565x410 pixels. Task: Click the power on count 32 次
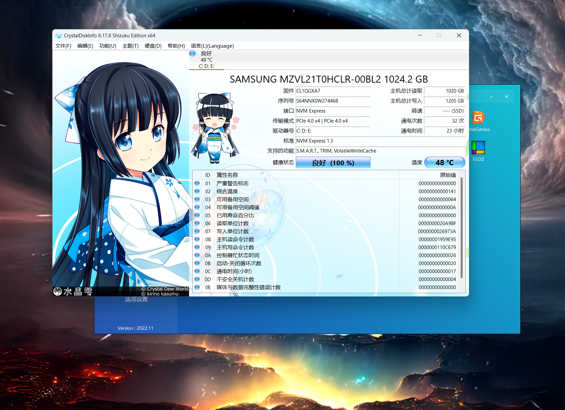[445, 121]
